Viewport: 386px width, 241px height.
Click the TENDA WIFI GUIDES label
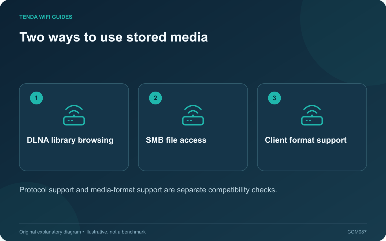tap(46, 17)
